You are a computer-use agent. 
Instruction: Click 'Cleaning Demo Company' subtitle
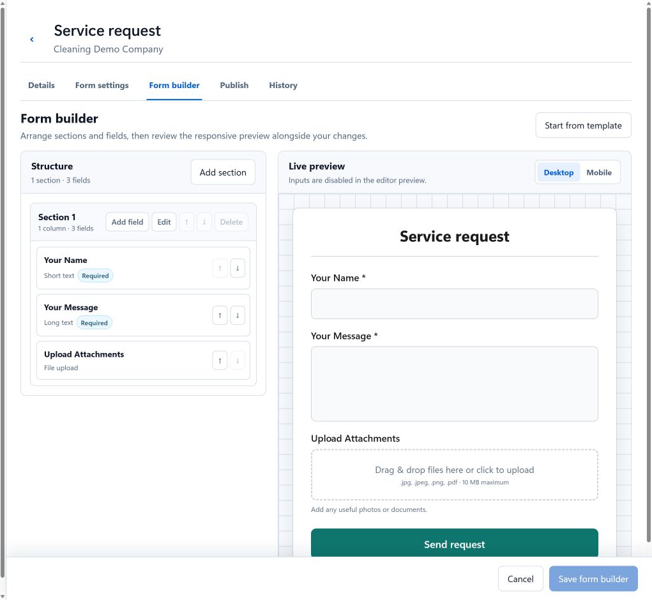[108, 49]
